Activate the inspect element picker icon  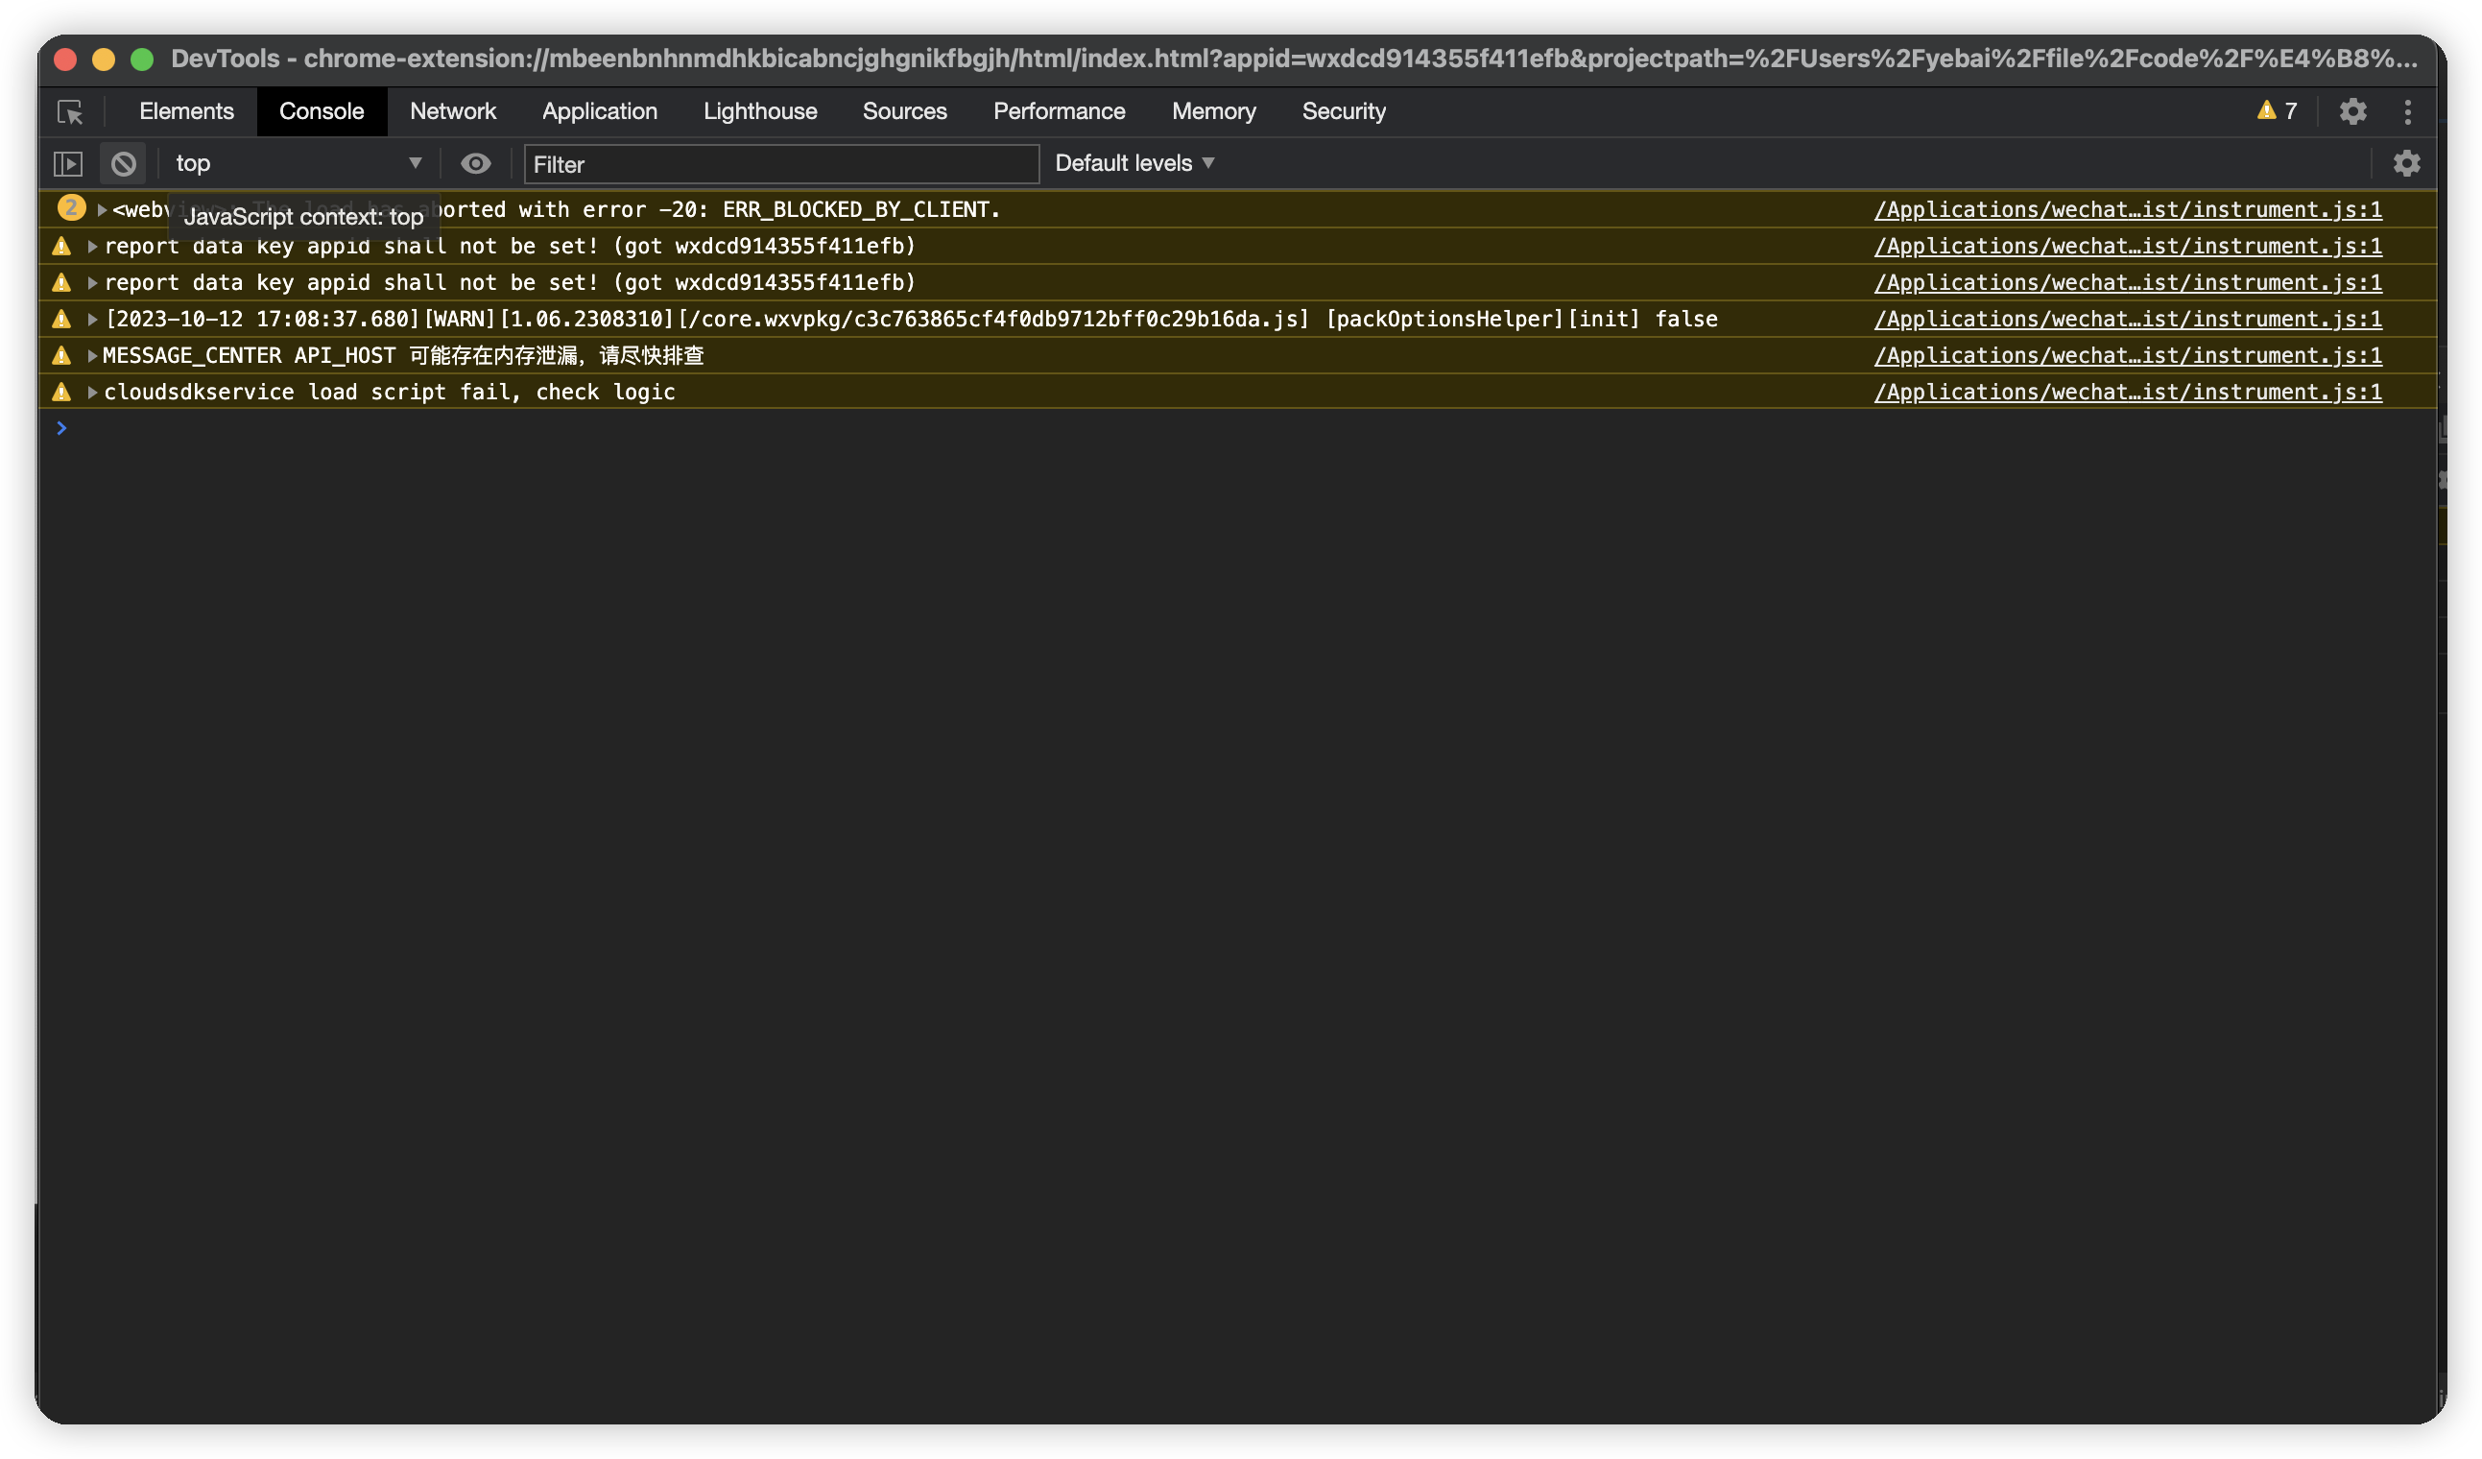(70, 111)
